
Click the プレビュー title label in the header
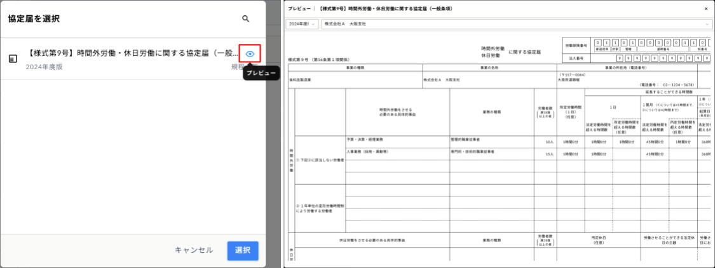(x=299, y=9)
